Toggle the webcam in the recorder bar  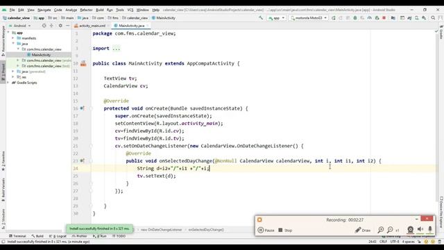click(x=410, y=230)
